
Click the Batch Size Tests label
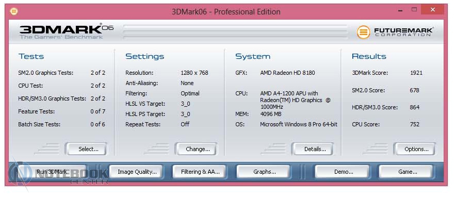[39, 124]
